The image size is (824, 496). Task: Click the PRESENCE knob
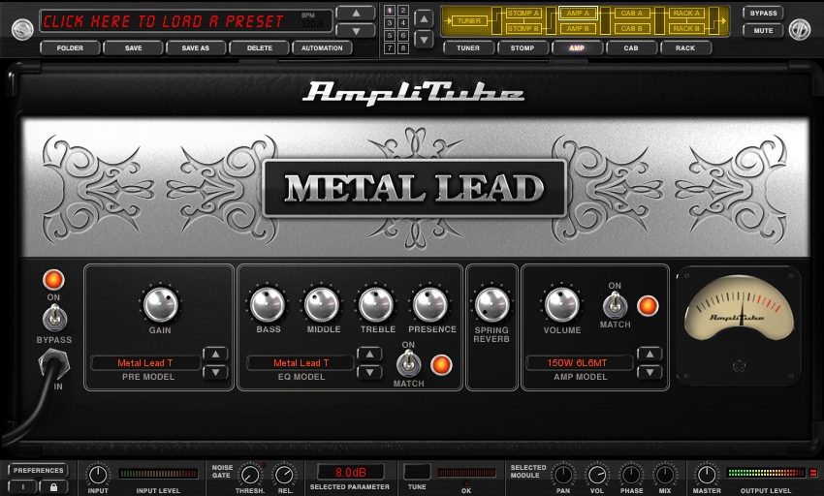pos(430,304)
